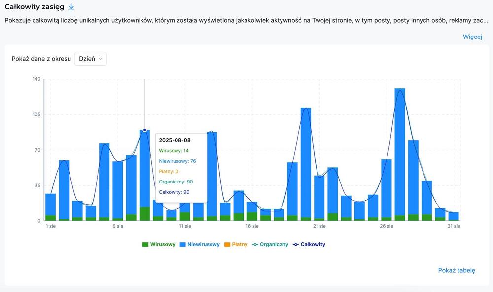Screen dimensions: 493x292
Task: Click the last bar at 31 sie
Action: click(x=454, y=216)
